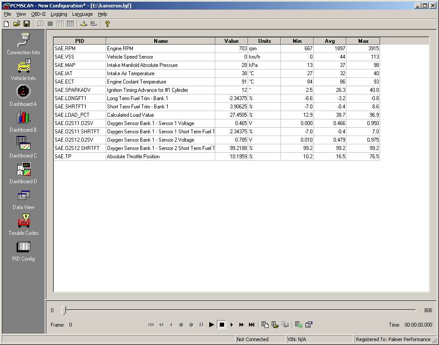The image size is (439, 345).
Task: Click the second grayed record circle button
Action: (x=191, y=324)
